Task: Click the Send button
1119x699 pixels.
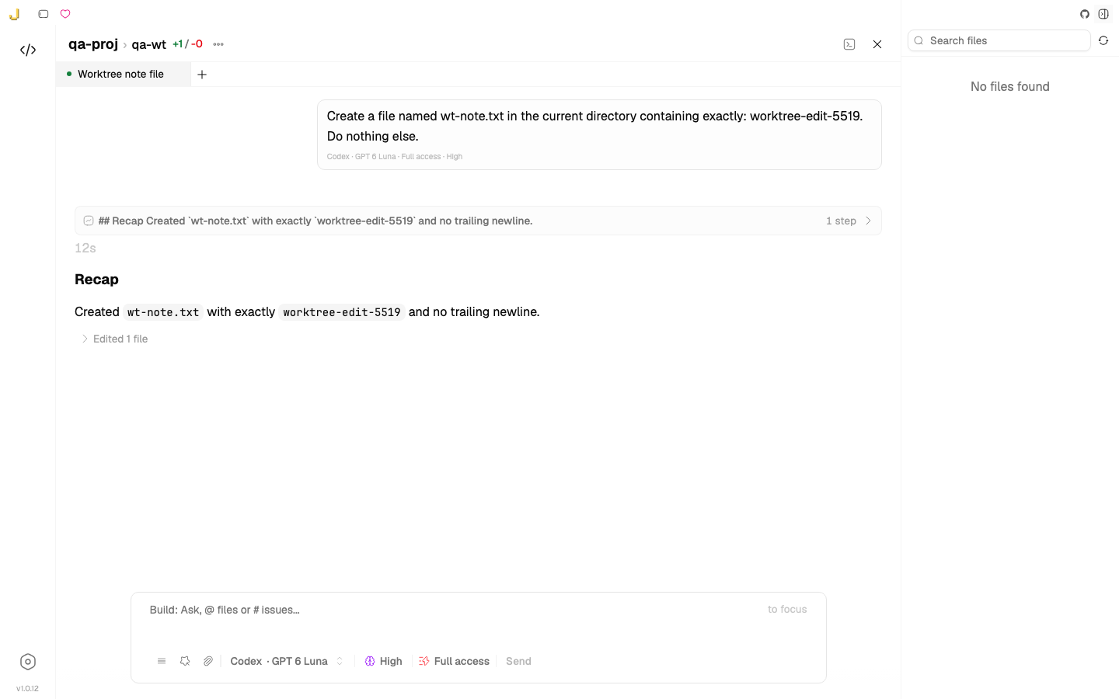Action: pyautogui.click(x=518, y=661)
